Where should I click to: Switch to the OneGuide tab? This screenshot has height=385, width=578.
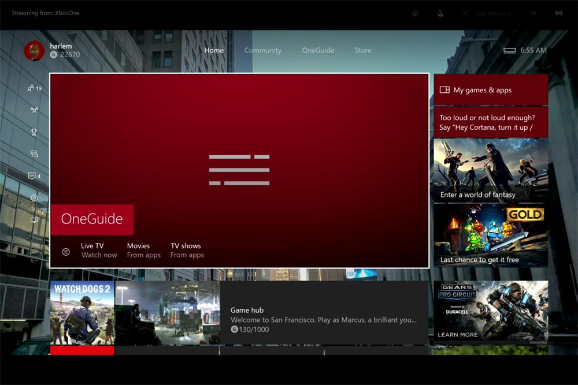[318, 50]
